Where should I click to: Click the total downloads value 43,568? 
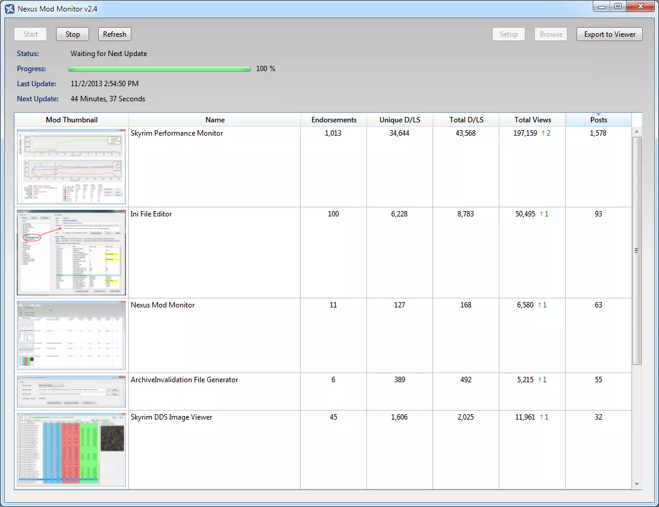tap(466, 133)
